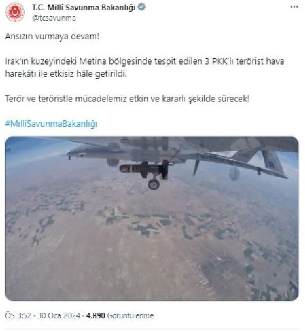
Task: Click the drone's tail fin in photo
Action: [x=271, y=160]
